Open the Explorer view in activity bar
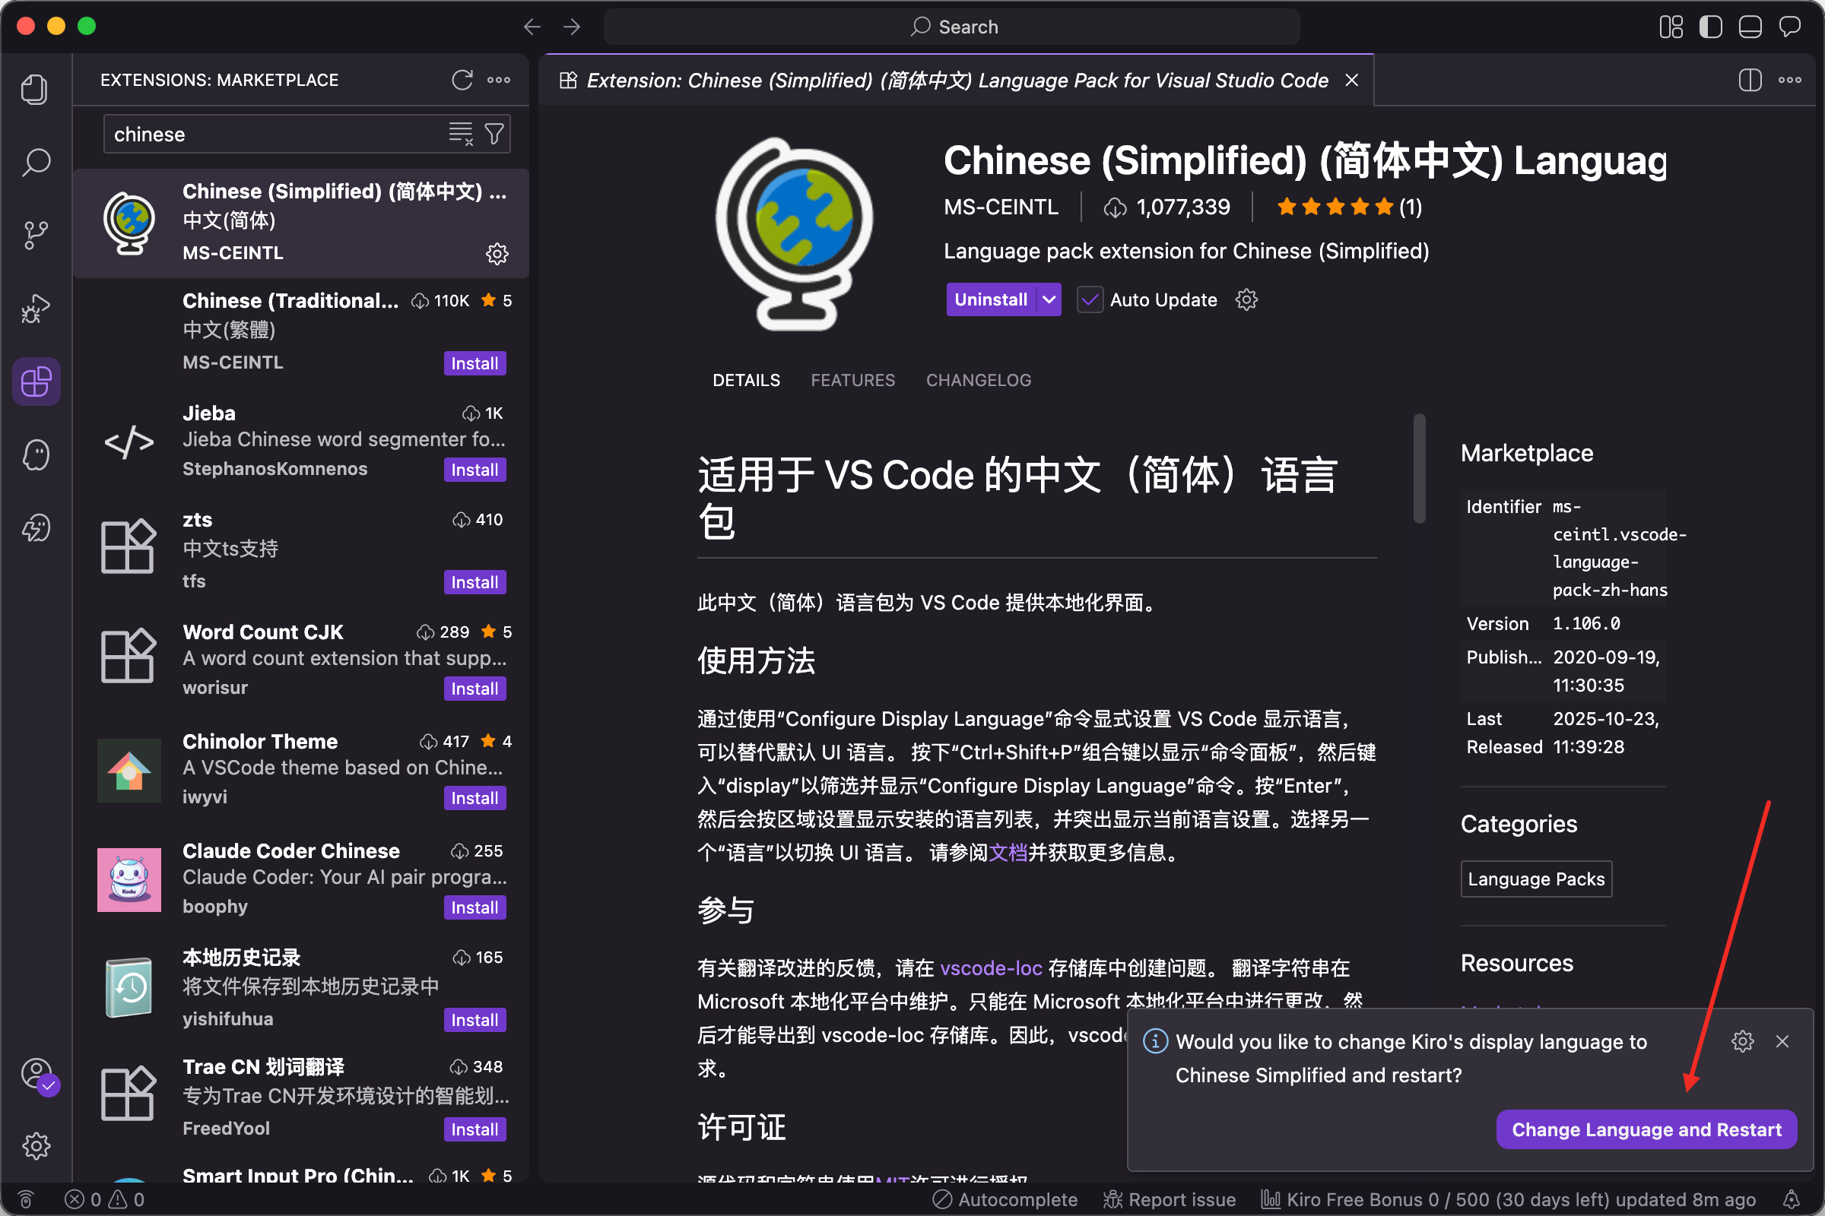 coord(35,89)
